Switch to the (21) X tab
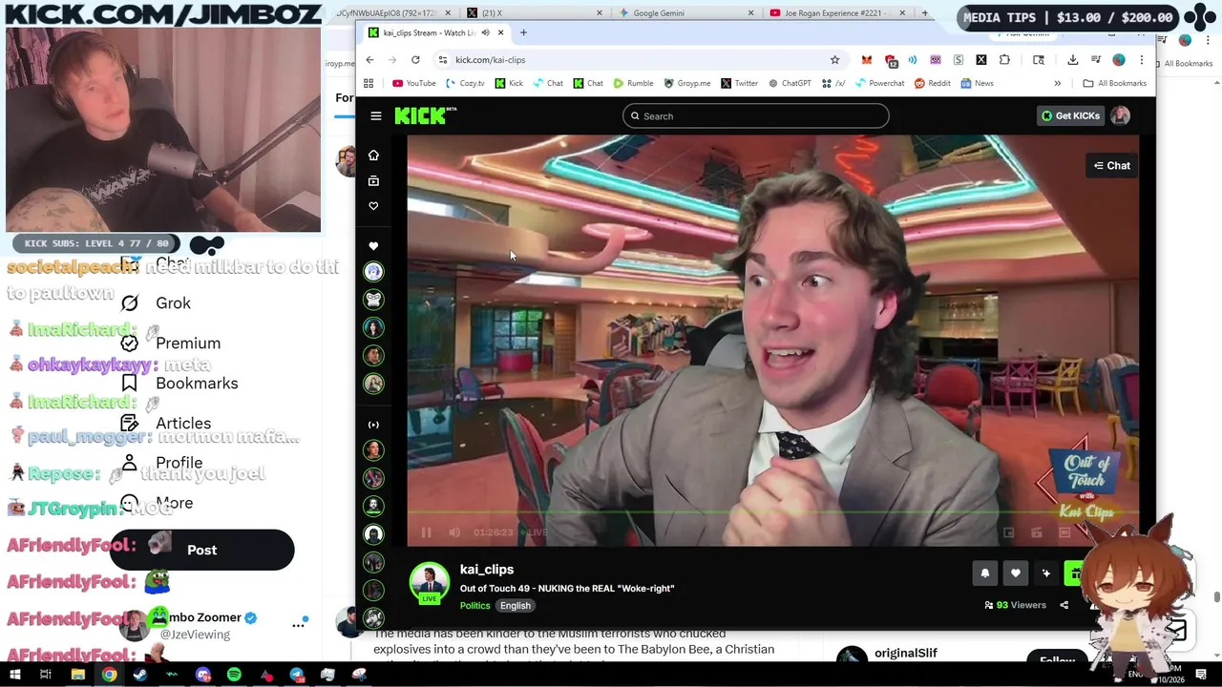Screen dimensions: 1222x687 point(534,13)
